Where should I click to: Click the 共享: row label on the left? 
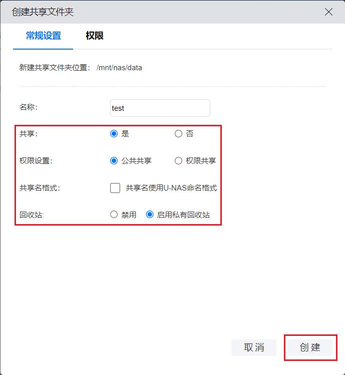[29, 134]
